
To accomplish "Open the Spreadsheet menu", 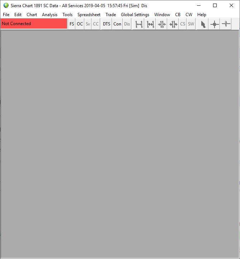I will 89,15.
